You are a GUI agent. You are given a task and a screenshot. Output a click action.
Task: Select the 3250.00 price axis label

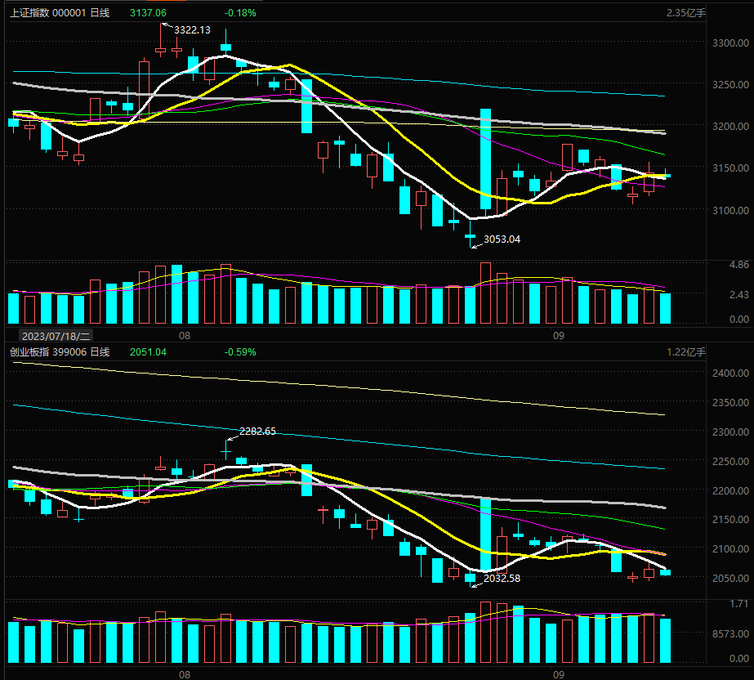pyautogui.click(x=730, y=85)
